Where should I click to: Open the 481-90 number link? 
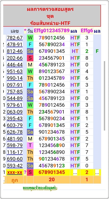(15, 139)
